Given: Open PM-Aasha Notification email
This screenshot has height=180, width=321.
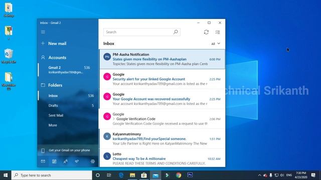Looking at the screenshot, I should (162, 59).
